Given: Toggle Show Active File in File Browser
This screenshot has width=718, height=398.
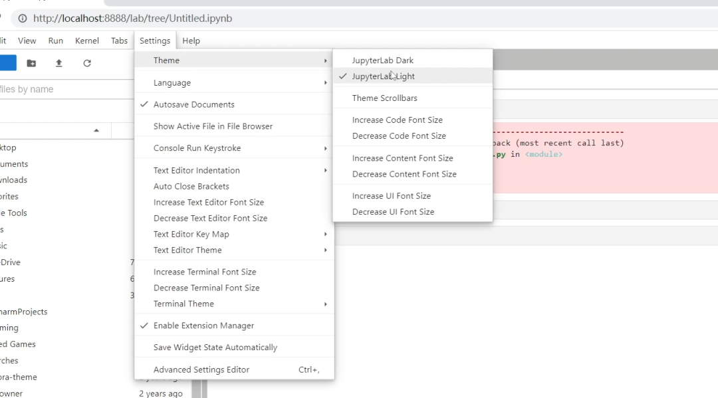Looking at the screenshot, I should (x=234, y=126).
